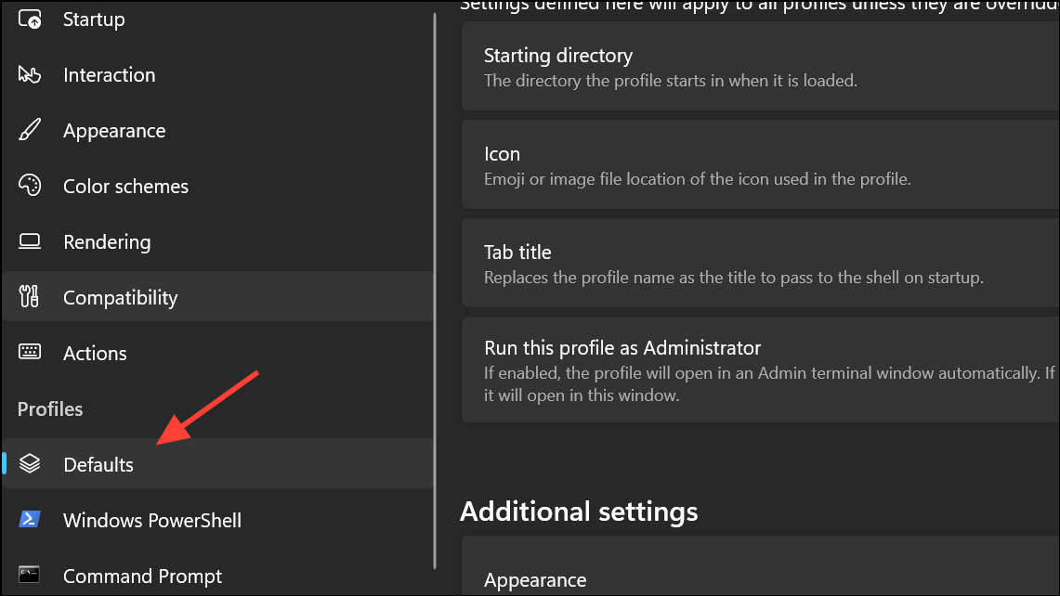Select the Actions keyboard icon
The image size is (1060, 596).
(30, 353)
